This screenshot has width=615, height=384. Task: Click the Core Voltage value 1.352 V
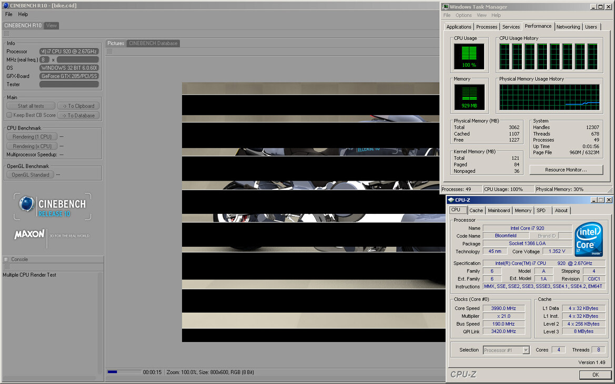[x=557, y=251]
